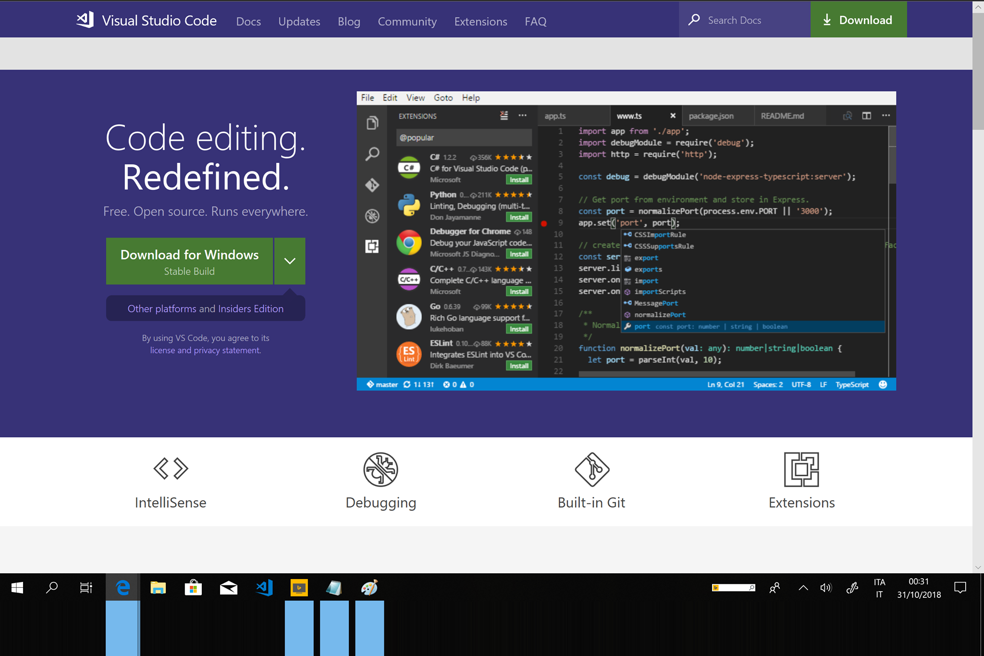Install Debugger for Chrome extension
This screenshot has width=984, height=656.
pos(519,254)
